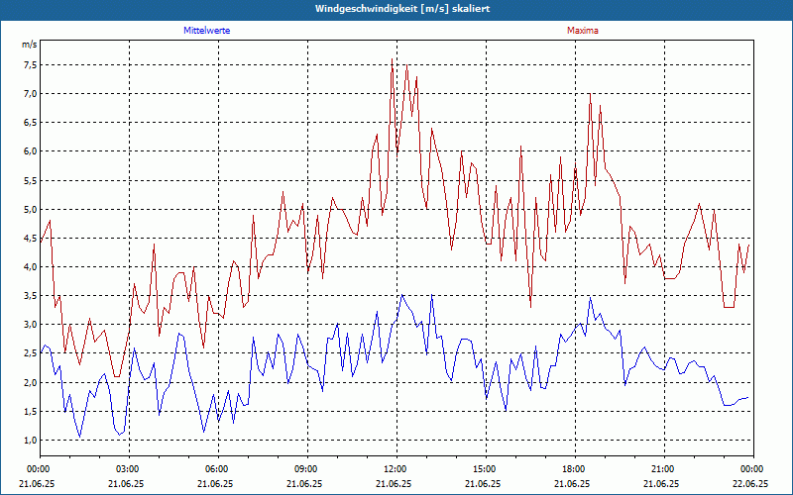Click the 03:00 time label on the x-axis

pyautogui.click(x=129, y=469)
